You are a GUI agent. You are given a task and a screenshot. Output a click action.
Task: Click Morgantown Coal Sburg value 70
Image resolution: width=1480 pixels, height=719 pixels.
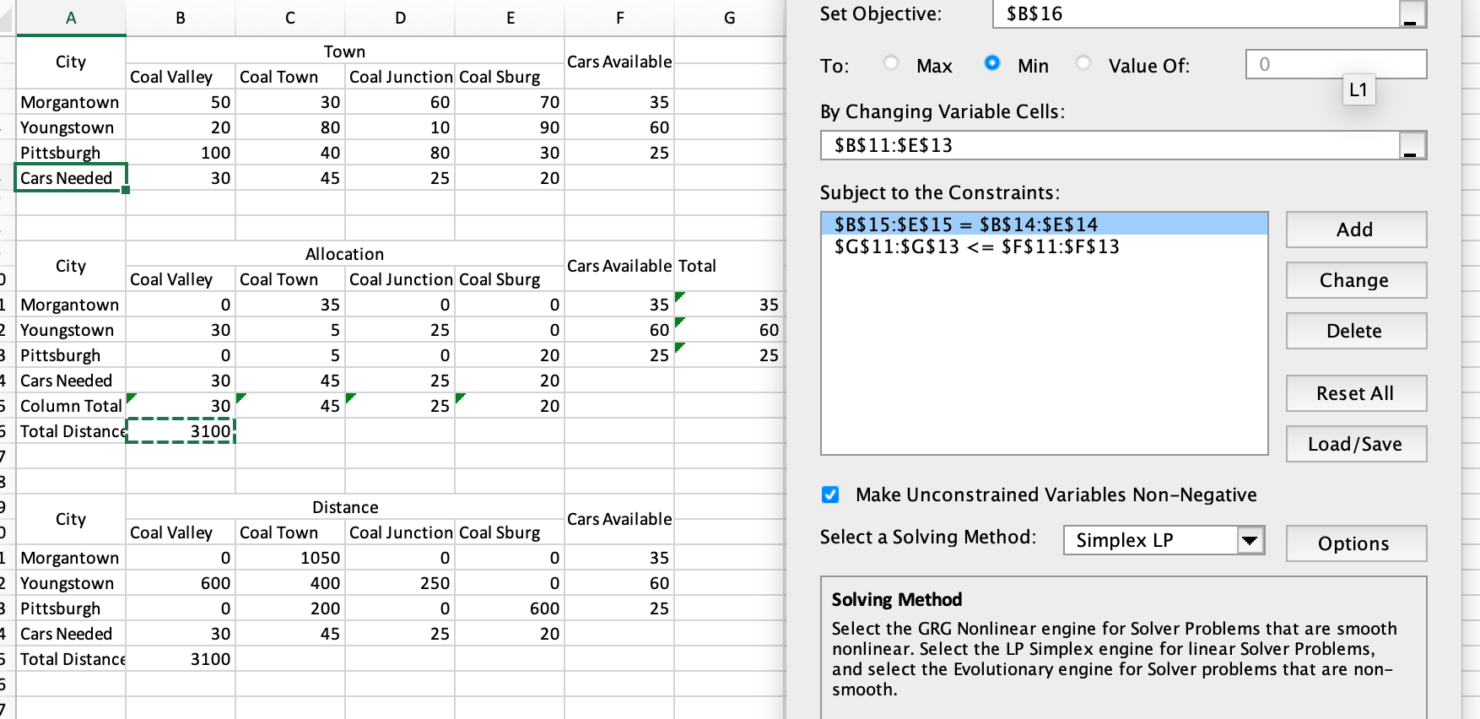pyautogui.click(x=510, y=102)
